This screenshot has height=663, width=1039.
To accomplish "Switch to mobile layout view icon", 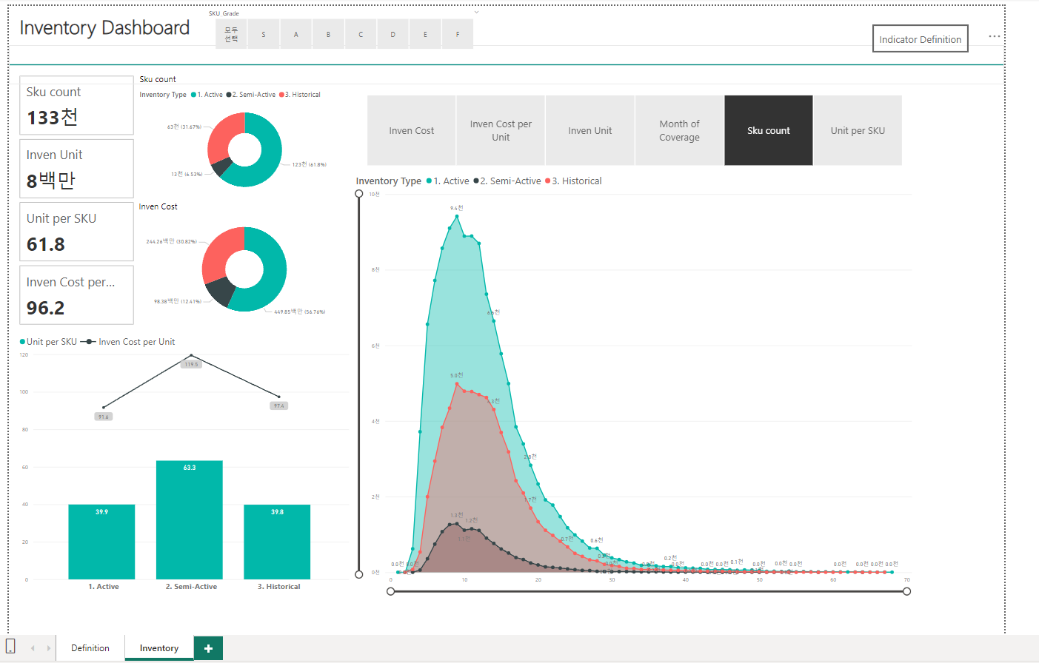I will click(x=10, y=646).
